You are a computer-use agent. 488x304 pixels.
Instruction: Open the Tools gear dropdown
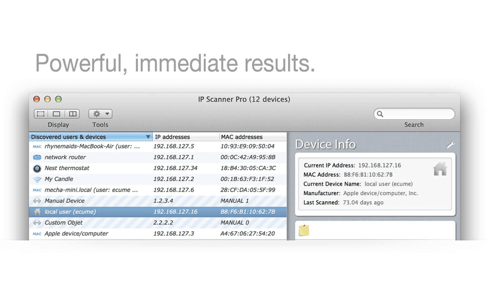pos(101,114)
